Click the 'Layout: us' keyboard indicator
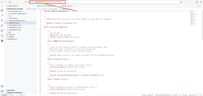203x96 pixels. [x=192, y=95]
